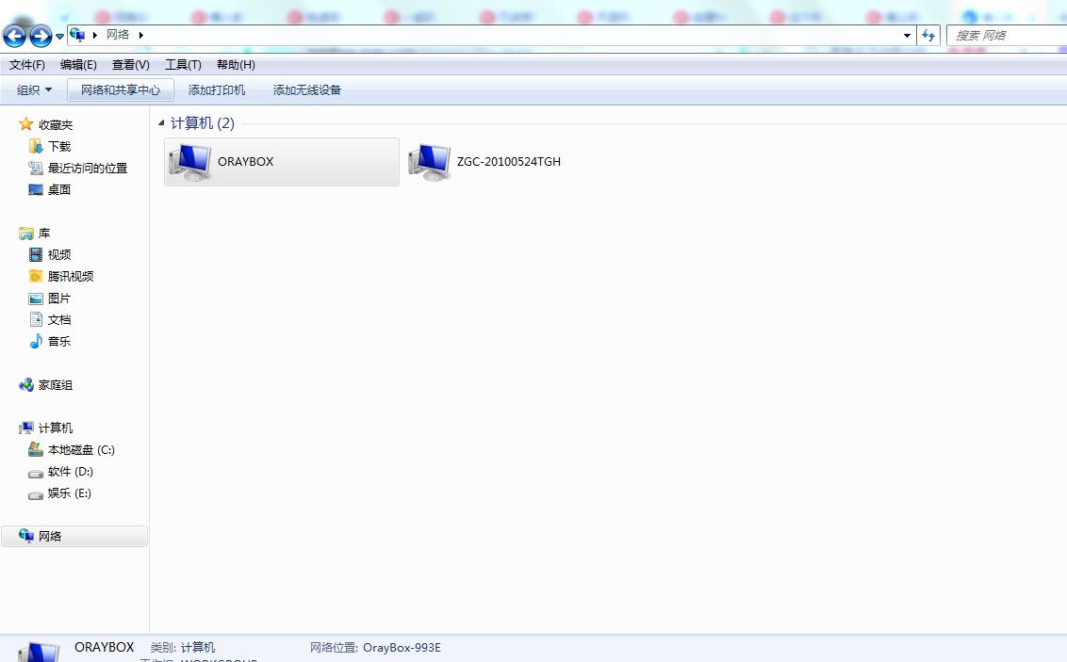Open the 文档 library icon

point(36,319)
